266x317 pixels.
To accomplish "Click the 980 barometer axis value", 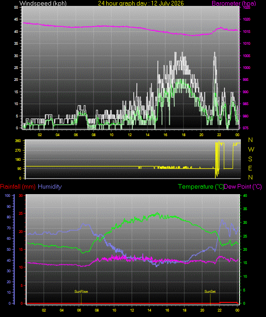I will 245,116.
